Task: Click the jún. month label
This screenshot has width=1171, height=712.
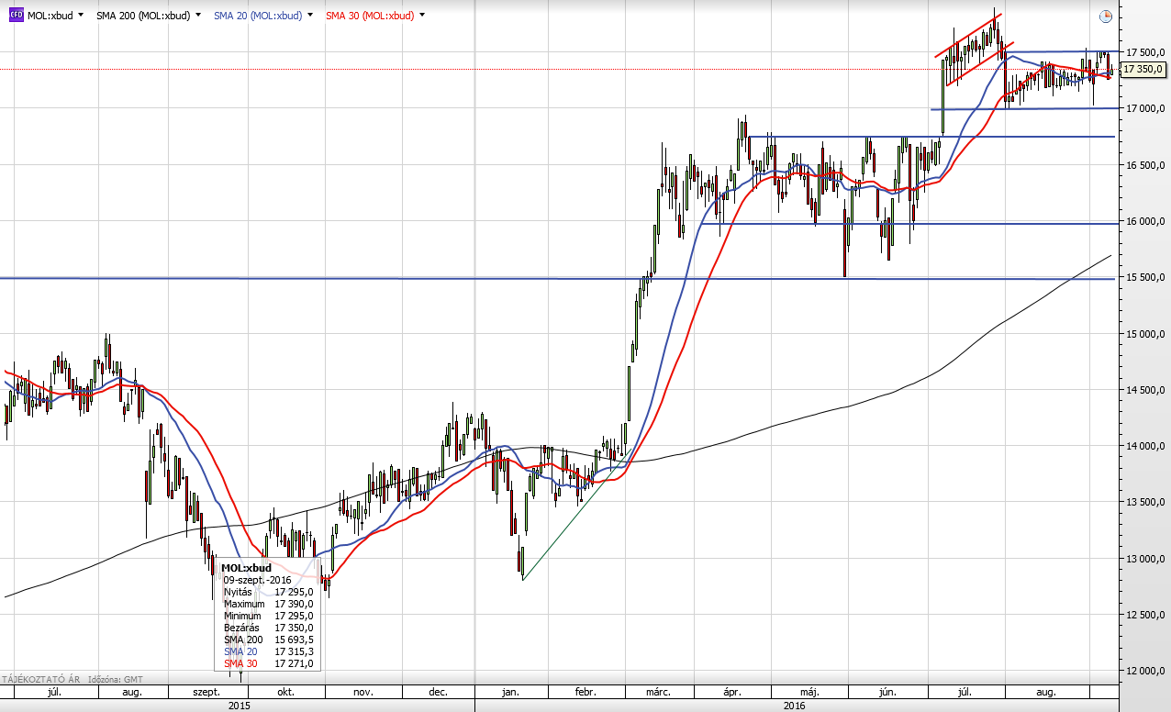Action: [x=887, y=693]
